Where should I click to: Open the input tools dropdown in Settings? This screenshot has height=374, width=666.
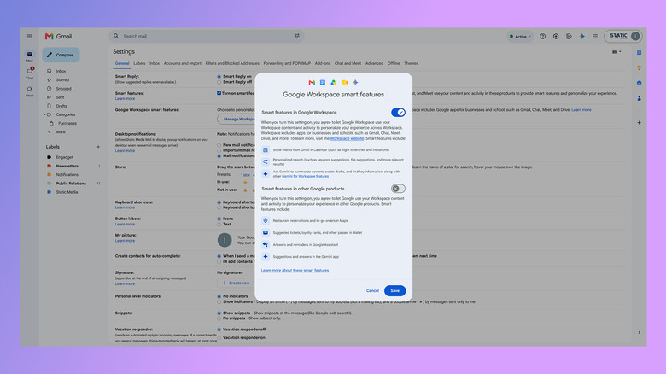(616, 52)
